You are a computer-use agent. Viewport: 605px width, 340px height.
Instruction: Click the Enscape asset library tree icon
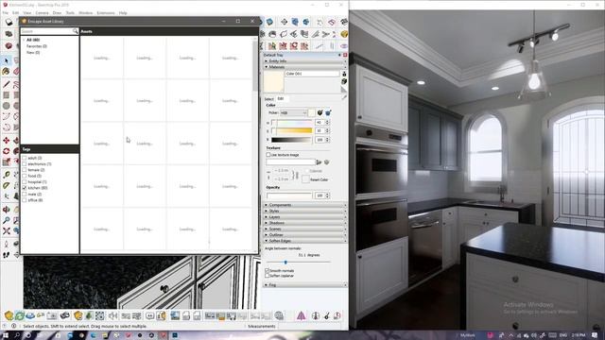click(89, 315)
